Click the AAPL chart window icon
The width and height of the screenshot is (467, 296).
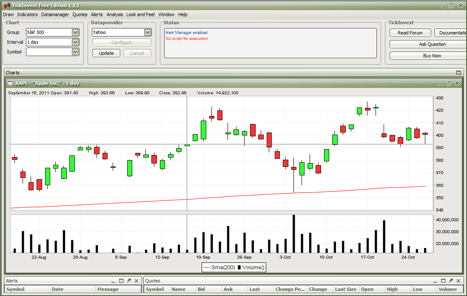pyautogui.click(x=10, y=84)
